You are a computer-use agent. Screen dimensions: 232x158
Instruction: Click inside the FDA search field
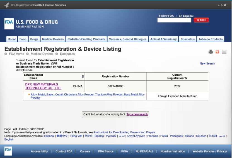coord(174,20)
